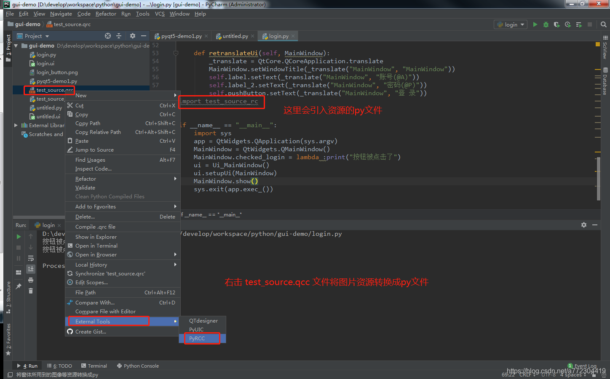
Task: Select QTdesigner from External Tools submenu
Action: [x=203, y=321]
